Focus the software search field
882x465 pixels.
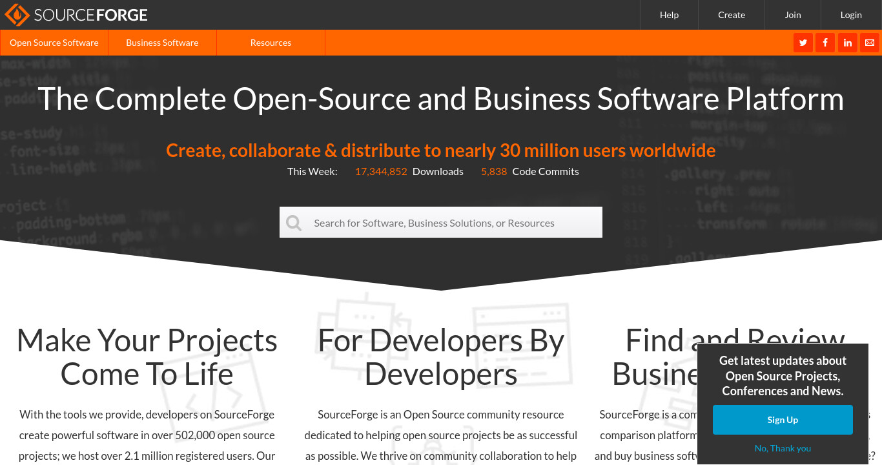pyautogui.click(x=441, y=222)
